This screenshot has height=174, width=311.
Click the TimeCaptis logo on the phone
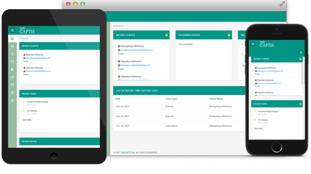pyautogui.click(x=267, y=44)
